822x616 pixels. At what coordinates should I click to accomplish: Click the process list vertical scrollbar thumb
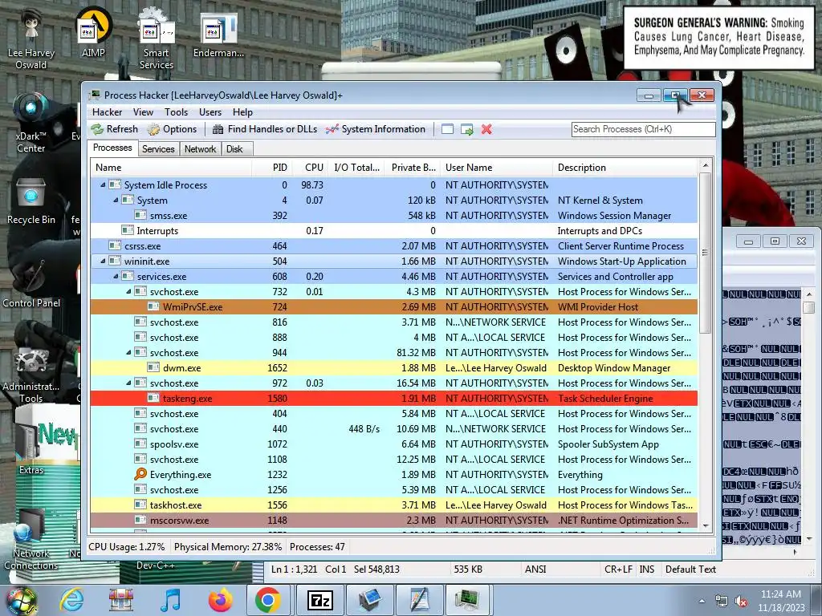(705, 253)
